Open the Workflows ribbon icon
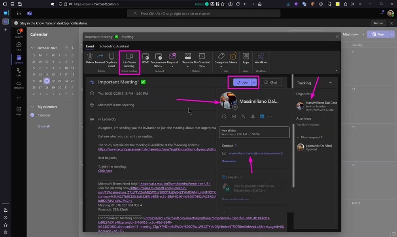 261,57
